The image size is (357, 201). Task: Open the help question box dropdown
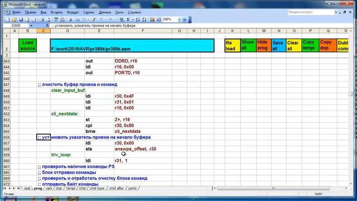[336, 12]
